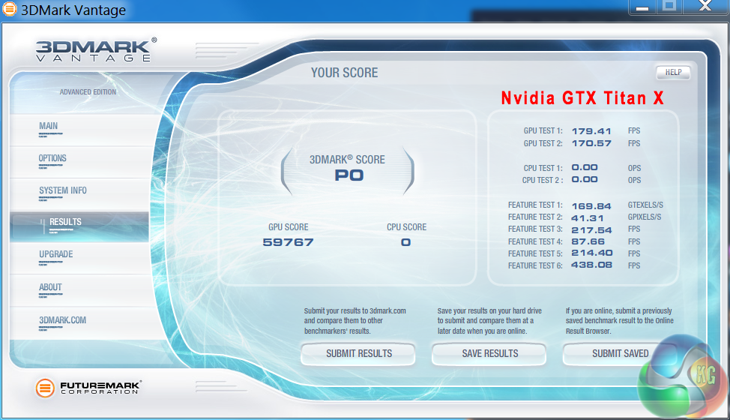Image resolution: width=730 pixels, height=420 pixels.
Task: Select the RESULTS sidebar item
Action: click(79, 226)
